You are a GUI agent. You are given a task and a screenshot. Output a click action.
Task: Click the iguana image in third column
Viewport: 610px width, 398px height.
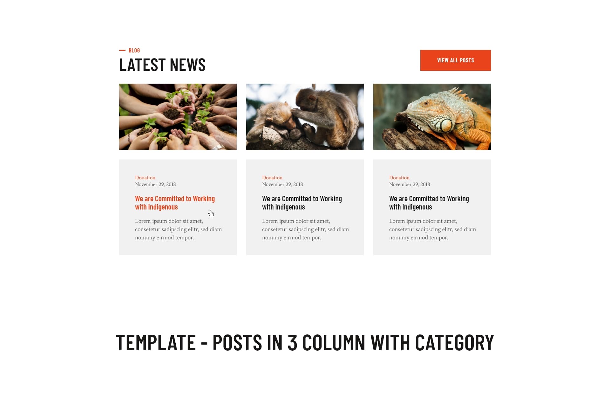click(x=432, y=117)
